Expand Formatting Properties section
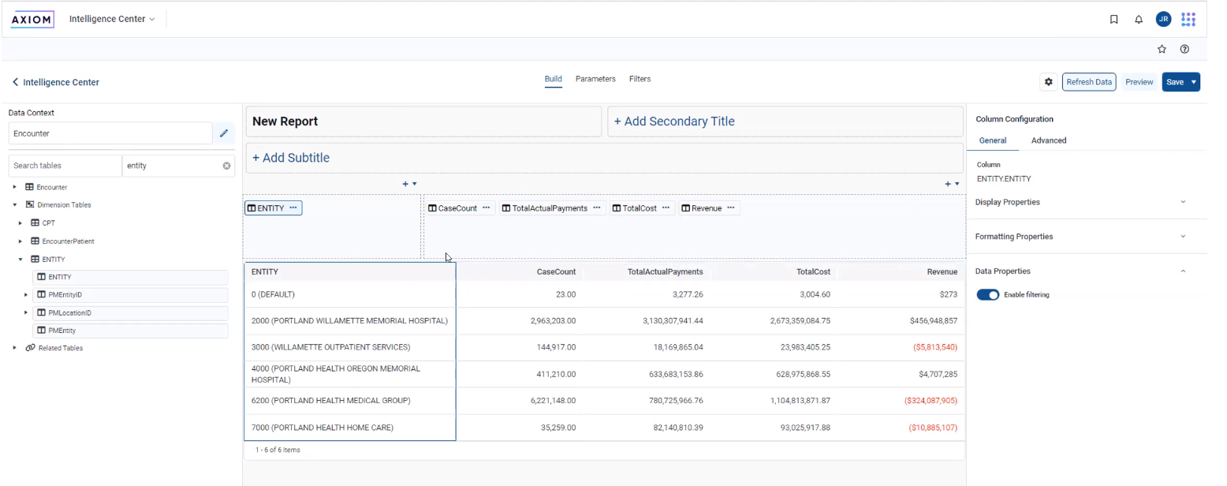Screen dimensions: 1227x486 (x=1182, y=237)
